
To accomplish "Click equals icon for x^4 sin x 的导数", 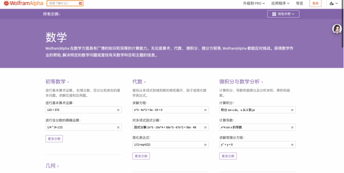I will coord(292,127).
